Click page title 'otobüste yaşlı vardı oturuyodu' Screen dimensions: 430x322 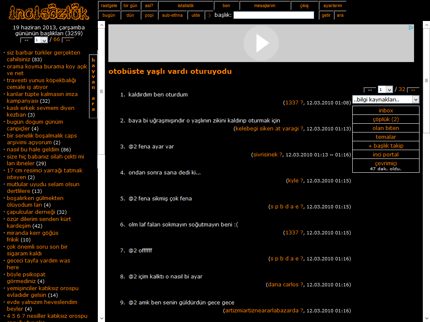(x=170, y=71)
